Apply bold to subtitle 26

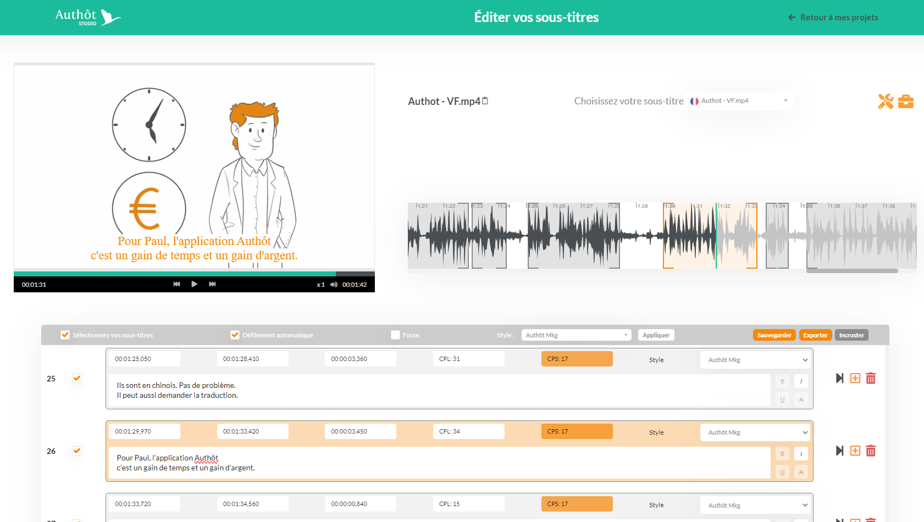click(782, 454)
